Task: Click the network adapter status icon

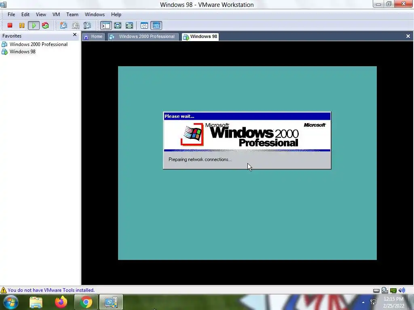Action: pos(393,291)
